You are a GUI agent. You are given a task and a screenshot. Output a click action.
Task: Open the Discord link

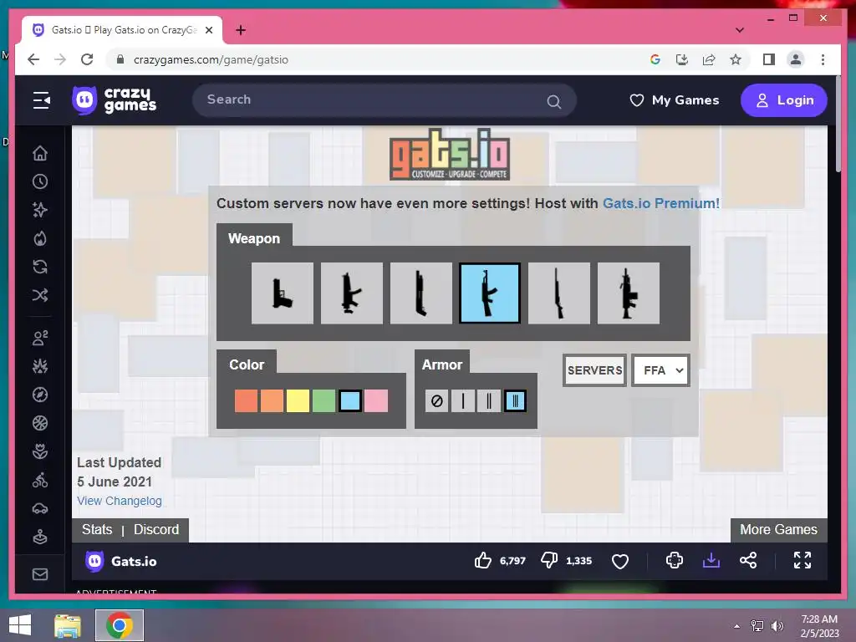(156, 529)
